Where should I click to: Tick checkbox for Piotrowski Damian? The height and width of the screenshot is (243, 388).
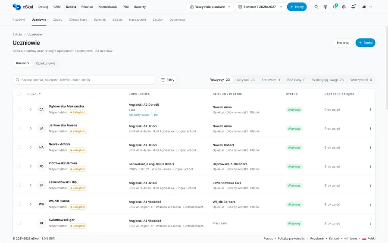click(19, 166)
